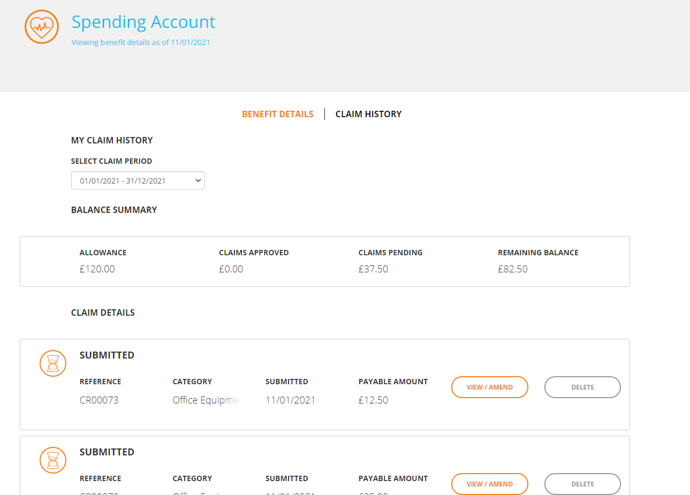
Task: Click Delete on the second submitted claim
Action: point(582,484)
